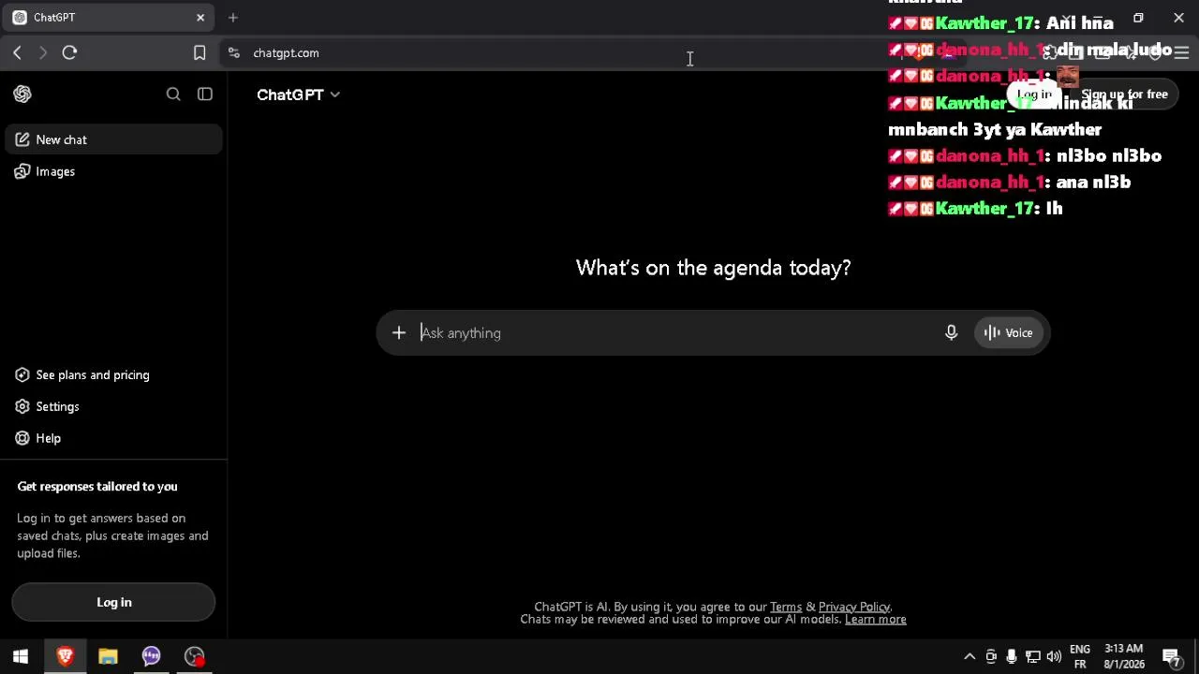Focus the Ask anything input field
1199x674 pixels.
(x=676, y=332)
